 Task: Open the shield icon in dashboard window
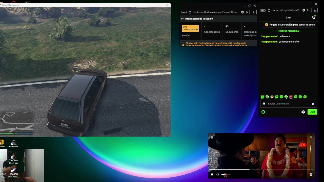(x=242, y=12)
